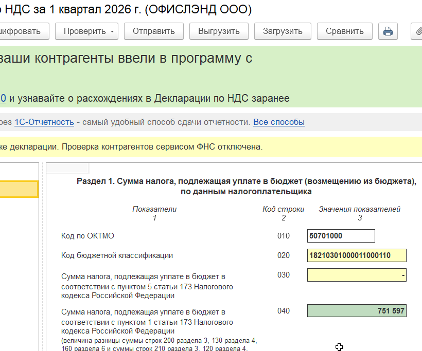Open the Проверить dropdown button
The width and height of the screenshot is (422, 351).
coord(86,31)
